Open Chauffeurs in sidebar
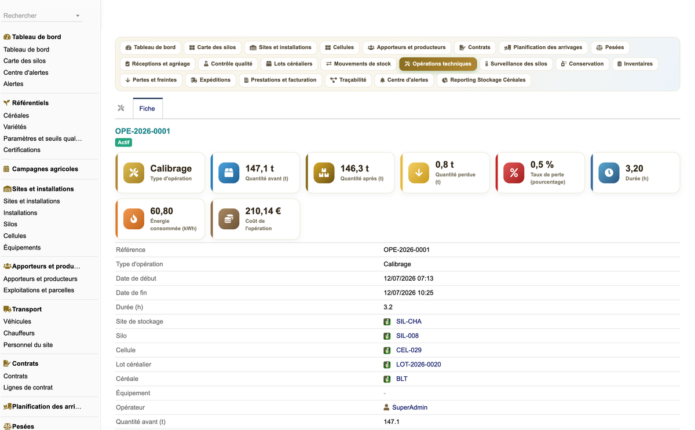 19,333
